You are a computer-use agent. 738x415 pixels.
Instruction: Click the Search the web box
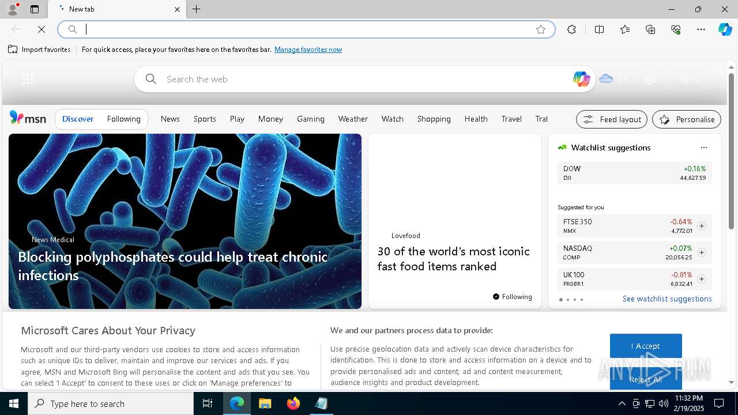(364, 79)
